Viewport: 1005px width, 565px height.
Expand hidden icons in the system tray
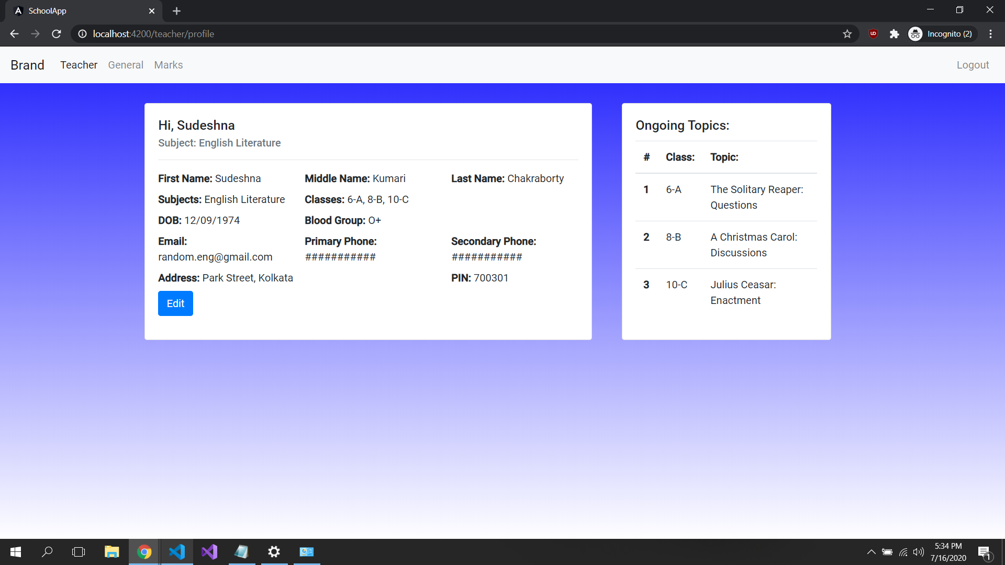(x=872, y=552)
